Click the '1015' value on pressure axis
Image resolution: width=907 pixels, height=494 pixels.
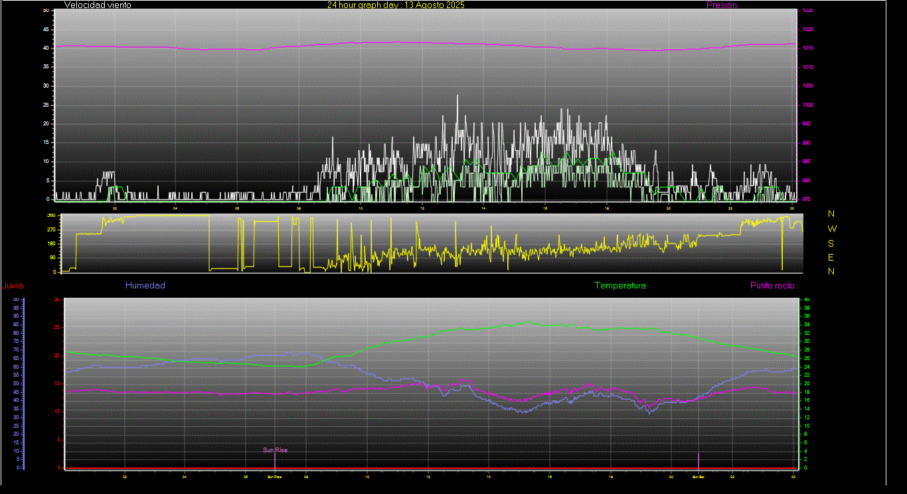807,48
